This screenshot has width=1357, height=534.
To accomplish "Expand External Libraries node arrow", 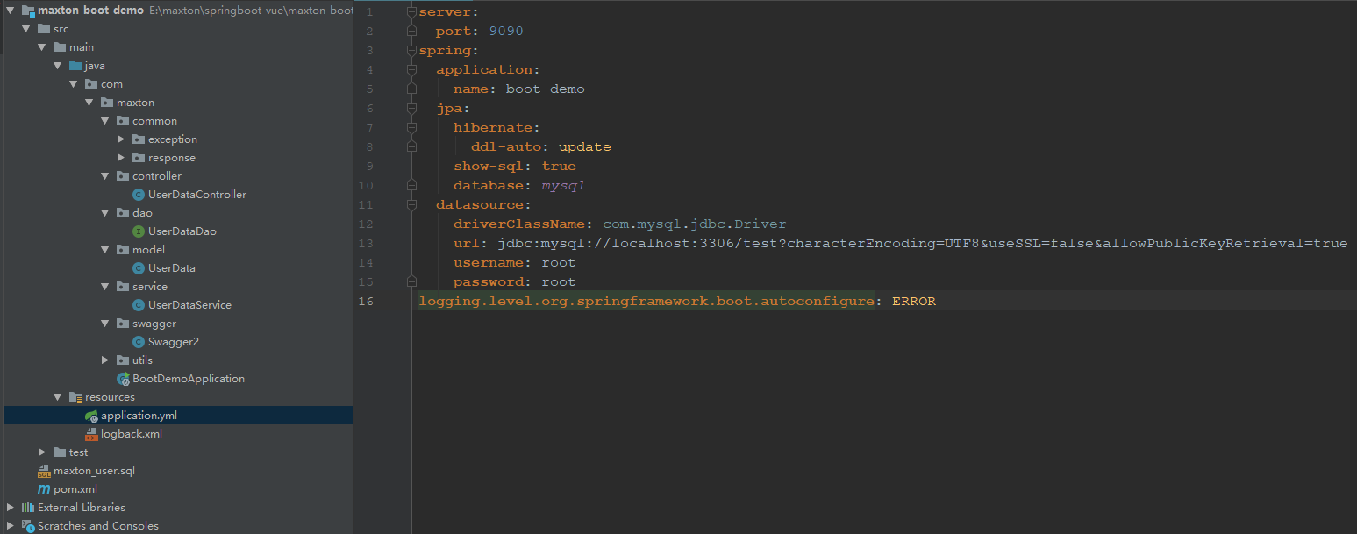I will pyautogui.click(x=10, y=508).
